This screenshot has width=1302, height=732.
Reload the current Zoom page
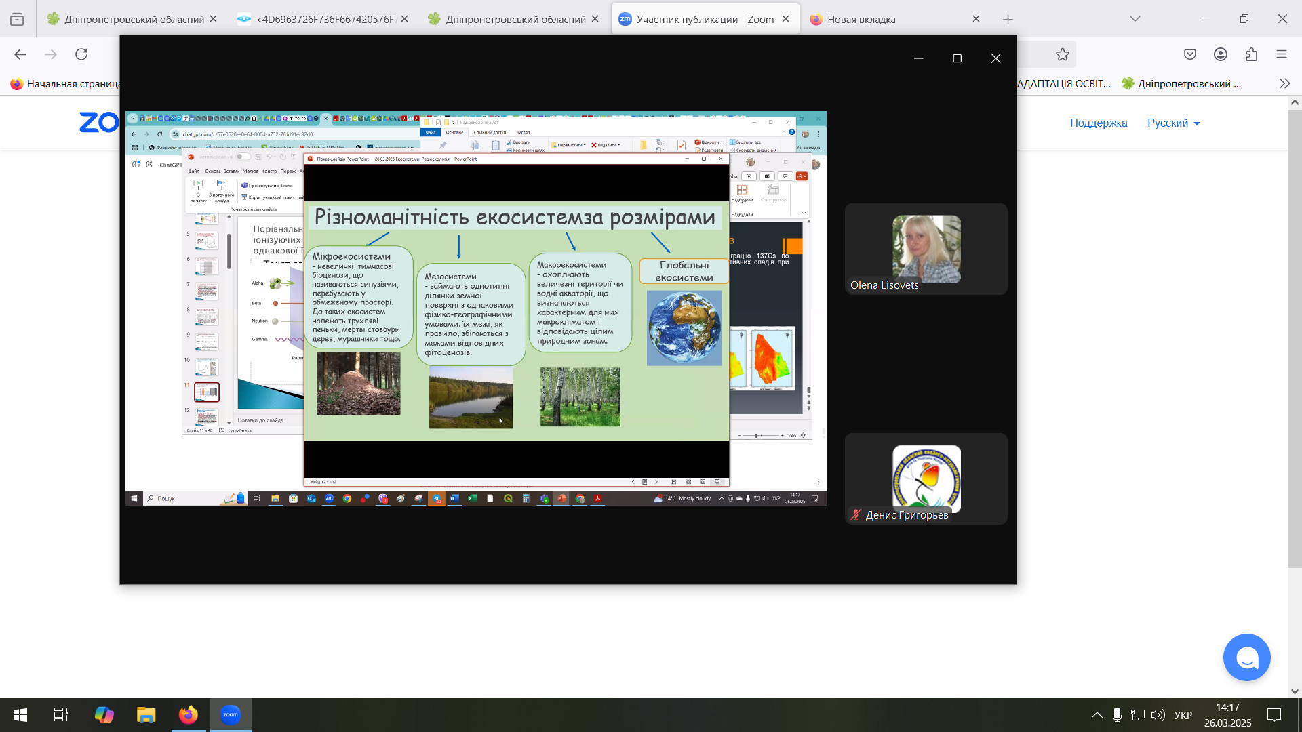point(81,54)
